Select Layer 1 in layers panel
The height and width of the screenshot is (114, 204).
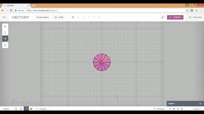pyautogui.click(x=185, y=104)
